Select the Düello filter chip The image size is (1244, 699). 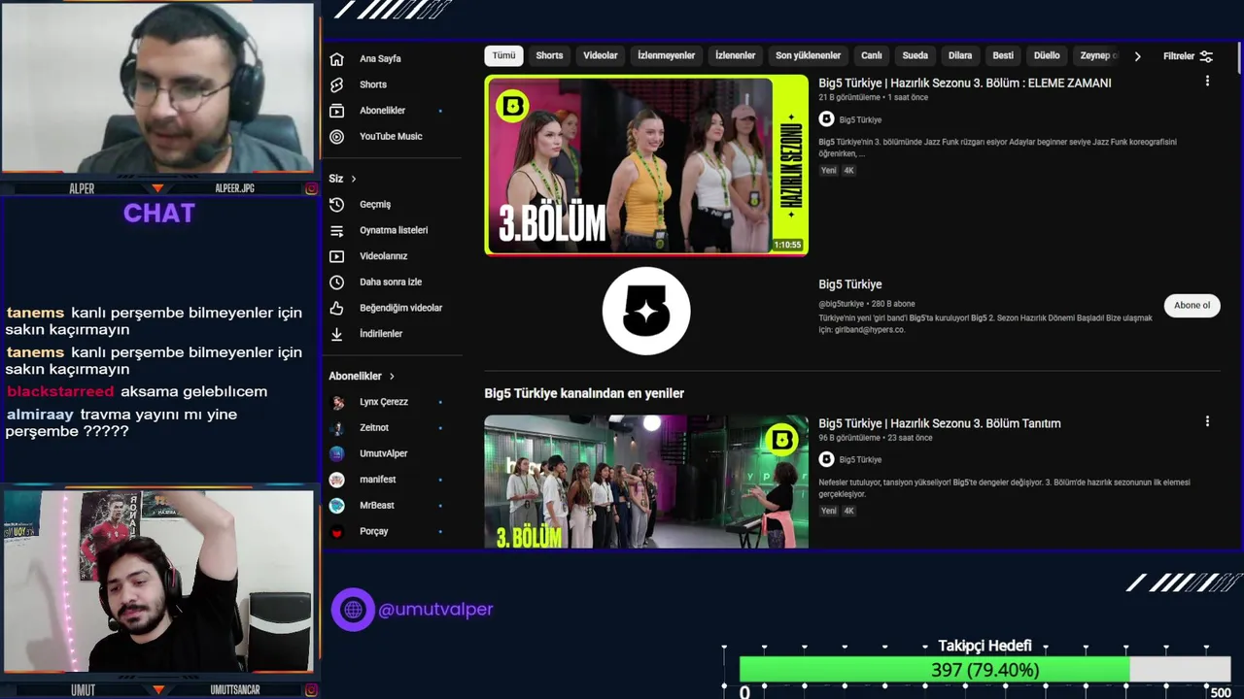[x=1047, y=55]
